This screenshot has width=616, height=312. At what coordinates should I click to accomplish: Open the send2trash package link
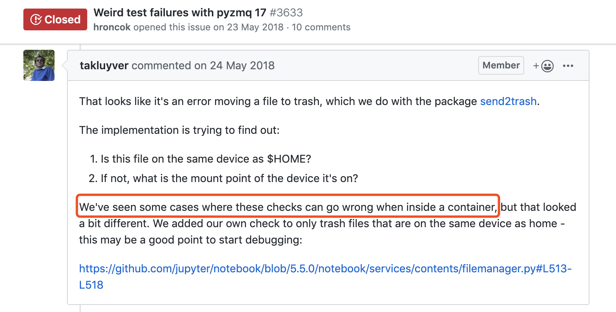(508, 101)
